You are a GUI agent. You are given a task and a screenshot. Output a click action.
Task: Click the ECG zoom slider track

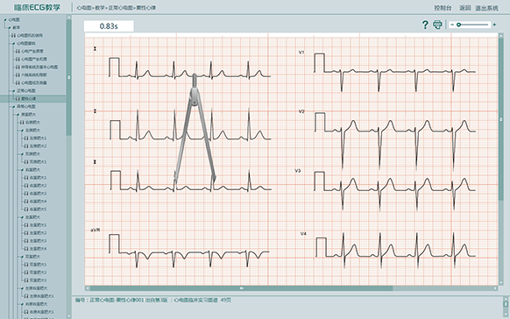(x=472, y=25)
